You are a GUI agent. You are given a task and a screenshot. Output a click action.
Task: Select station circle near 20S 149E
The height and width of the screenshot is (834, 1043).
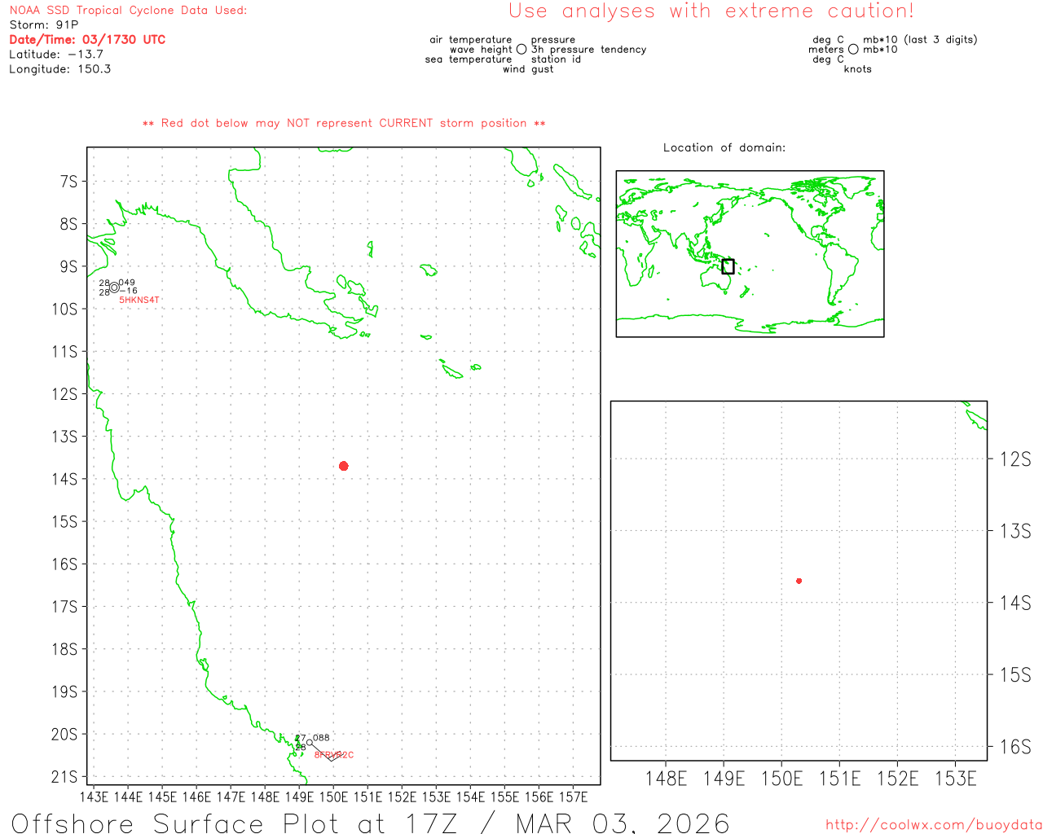click(309, 743)
